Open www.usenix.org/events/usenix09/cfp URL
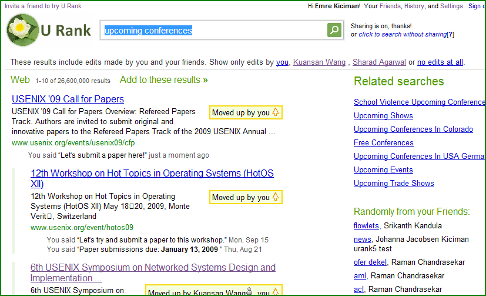486x296 pixels. pyautogui.click(x=73, y=143)
